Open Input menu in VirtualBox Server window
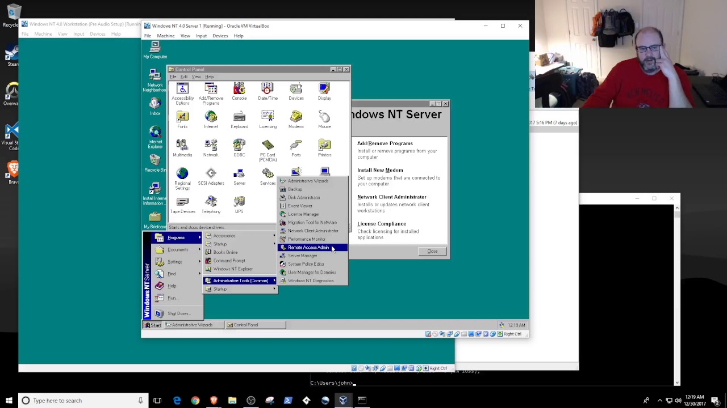This screenshot has width=727, height=408. pos(201,36)
